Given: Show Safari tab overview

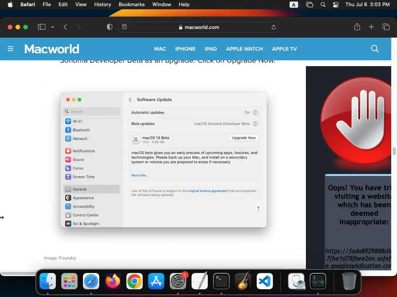Looking at the screenshot, I should click(386, 27).
